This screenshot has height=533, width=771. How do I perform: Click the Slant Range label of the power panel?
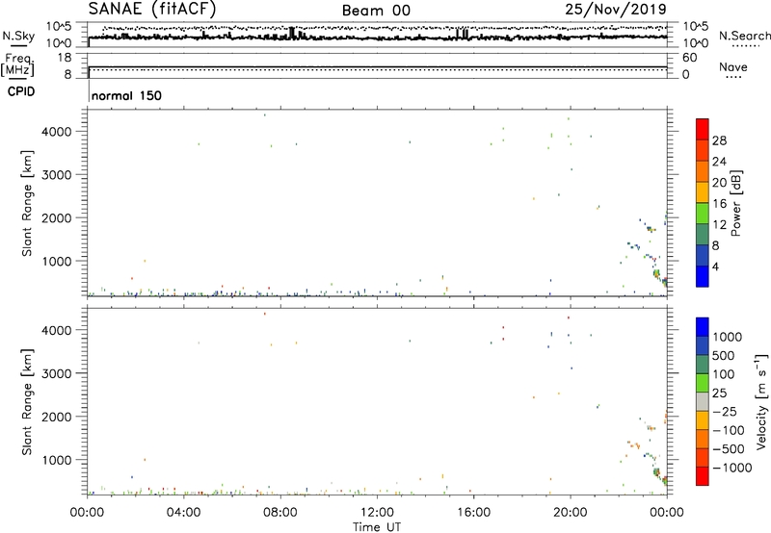click(27, 203)
